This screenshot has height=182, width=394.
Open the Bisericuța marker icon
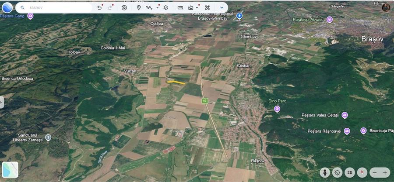363,130
